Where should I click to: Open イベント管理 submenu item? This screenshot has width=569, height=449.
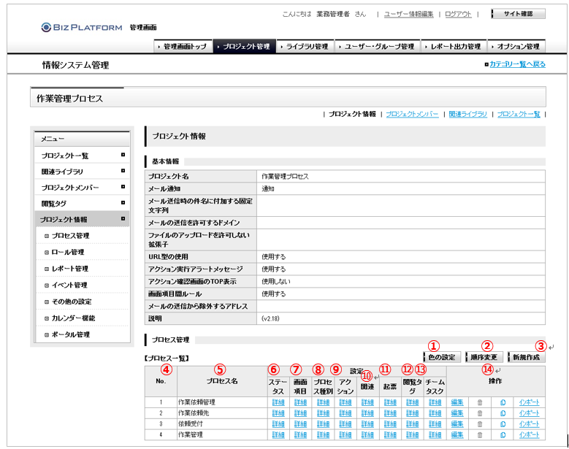coord(69,285)
